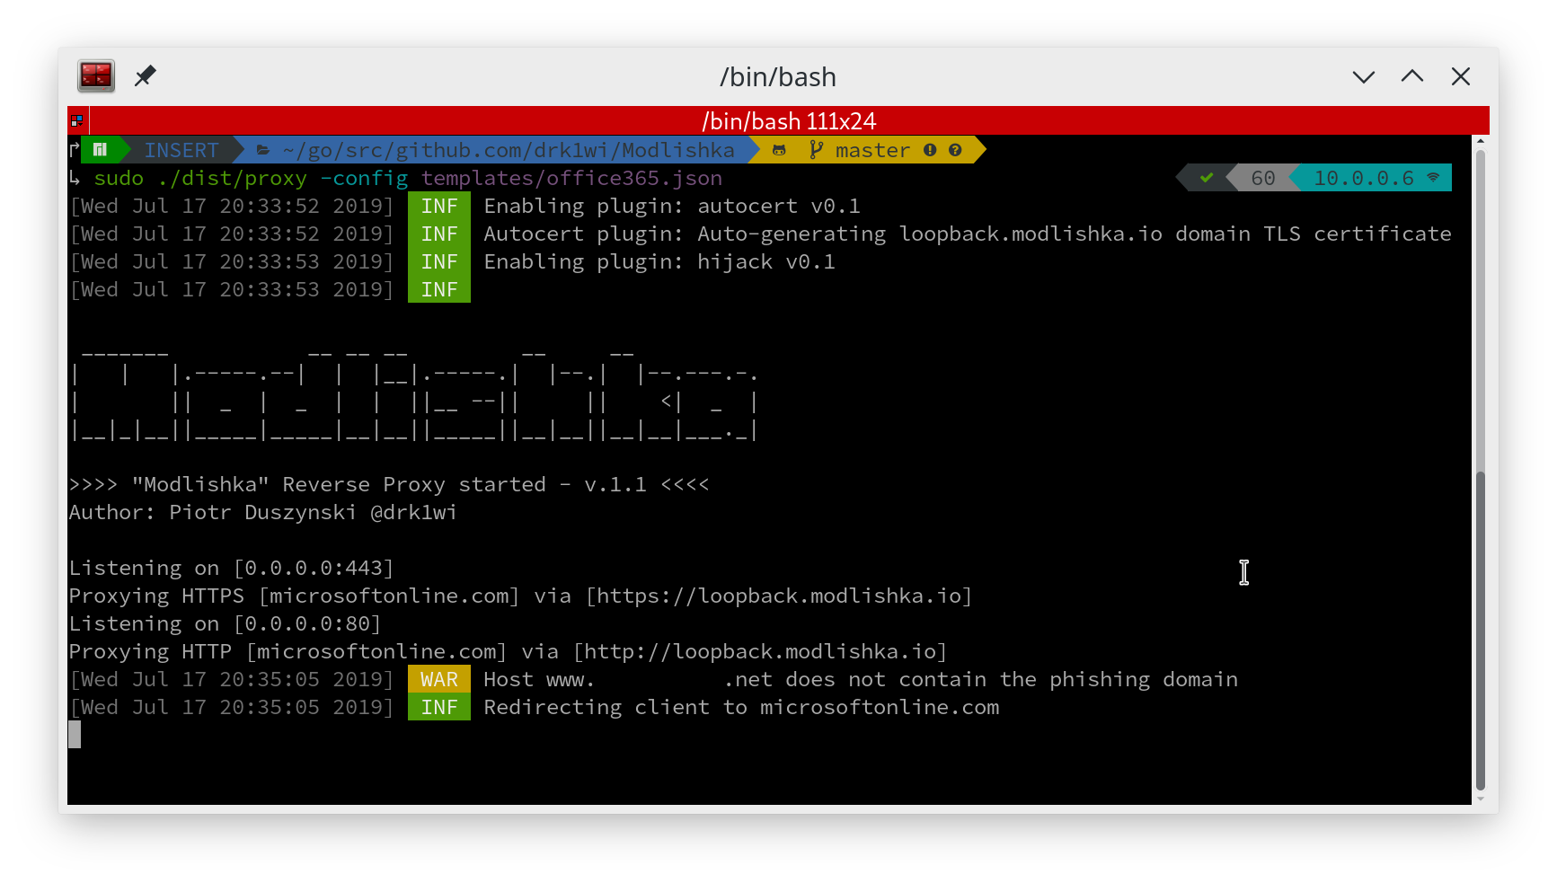
Task: Click the folder icon before the path
Action: point(263,150)
